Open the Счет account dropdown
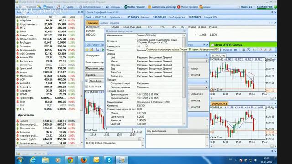This screenshot has height=164, width=292. point(90,17)
